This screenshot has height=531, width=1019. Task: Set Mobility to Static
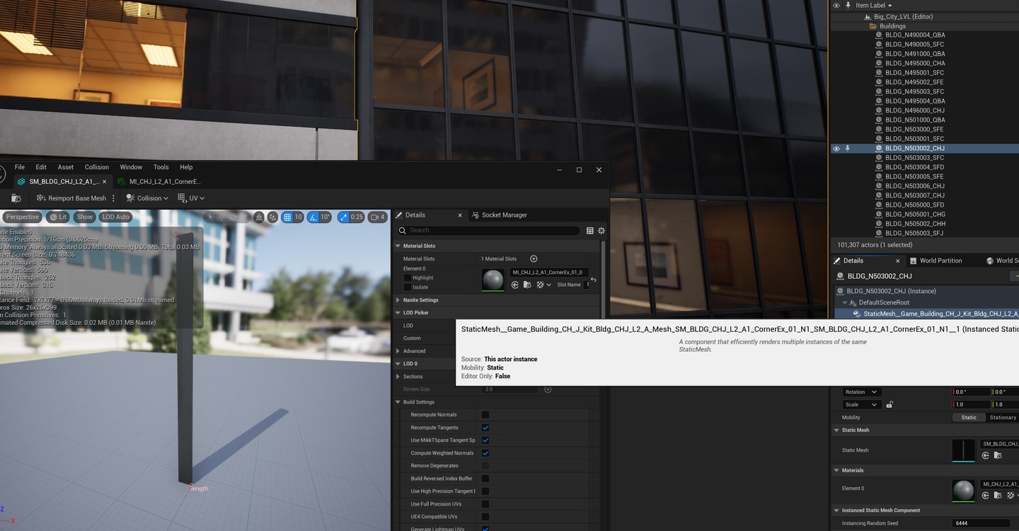pyautogui.click(x=969, y=417)
